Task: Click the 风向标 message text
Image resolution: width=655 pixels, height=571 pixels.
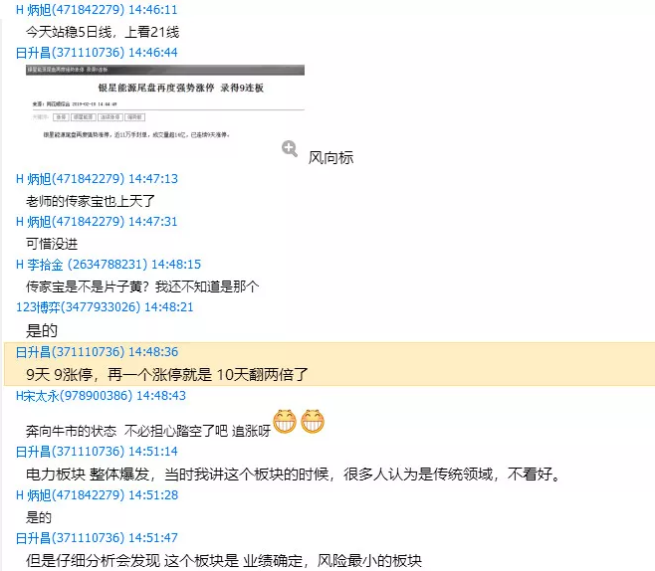Action: tap(330, 158)
